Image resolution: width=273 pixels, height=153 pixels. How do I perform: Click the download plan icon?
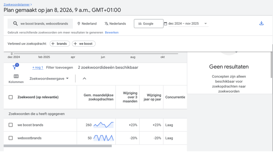(261, 23)
